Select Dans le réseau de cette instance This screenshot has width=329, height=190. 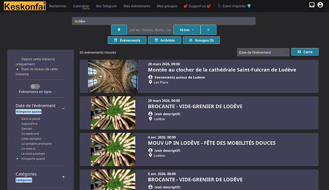coord(18,69)
